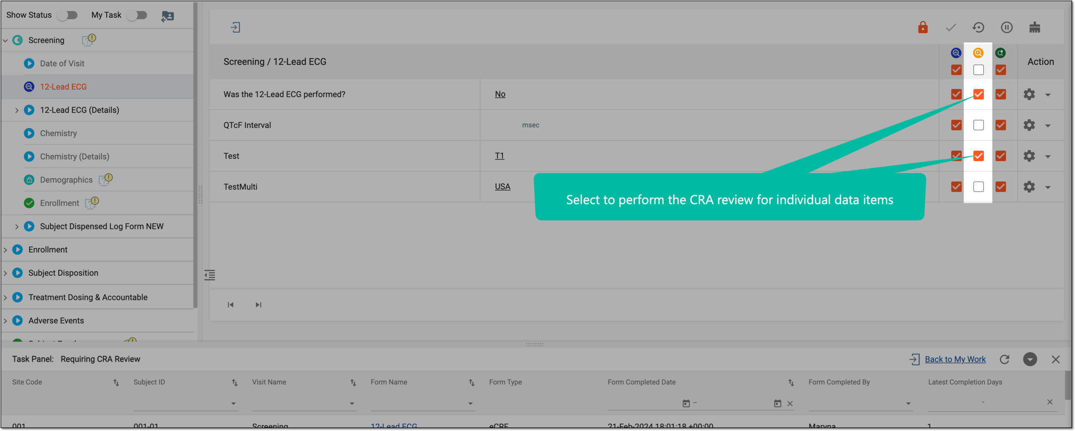Viewport: 1075px width, 431px height.
Task: Open the Date of Visit form
Action: tap(62, 64)
